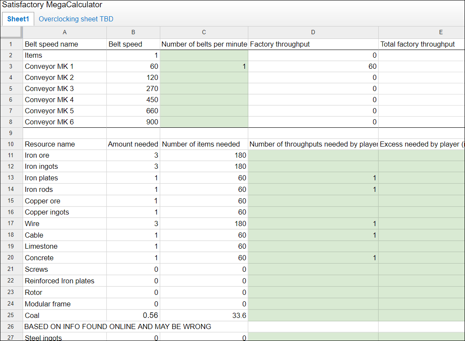
Task: Select row 1 header
Action: point(11,44)
